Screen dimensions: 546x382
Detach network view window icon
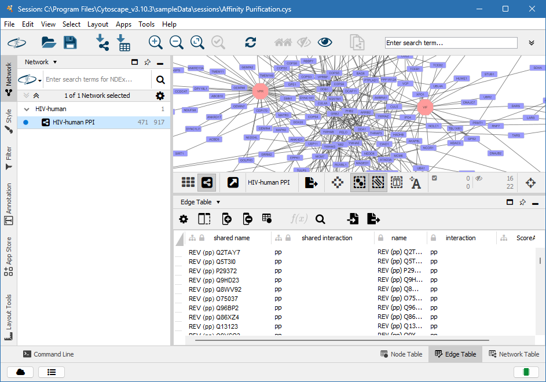[233, 182]
